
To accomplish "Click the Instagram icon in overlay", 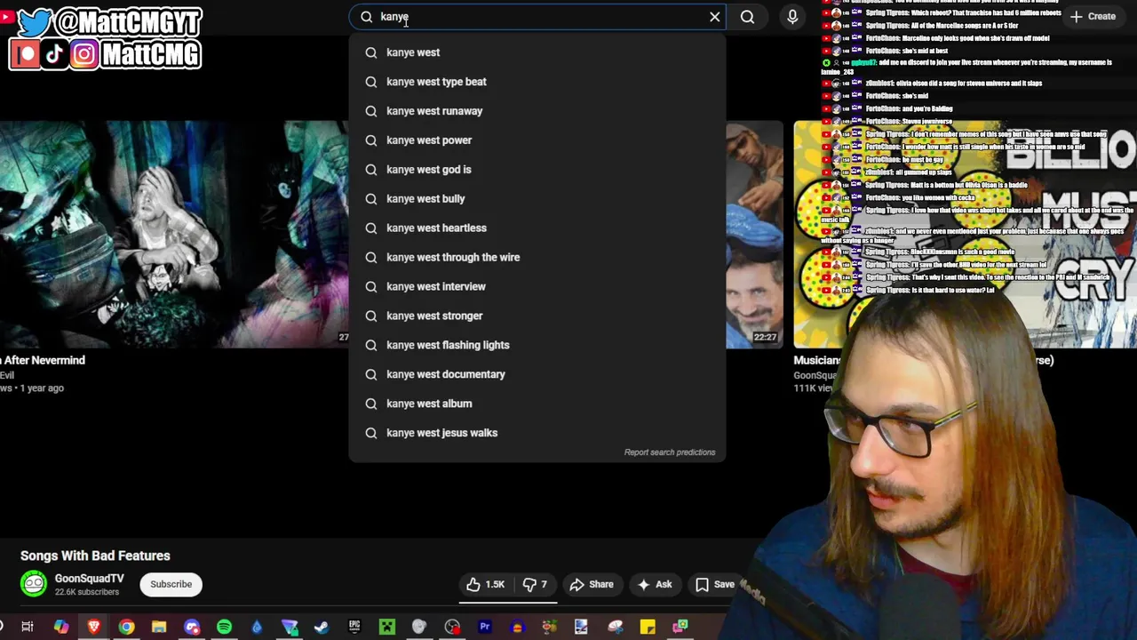I will [x=83, y=55].
